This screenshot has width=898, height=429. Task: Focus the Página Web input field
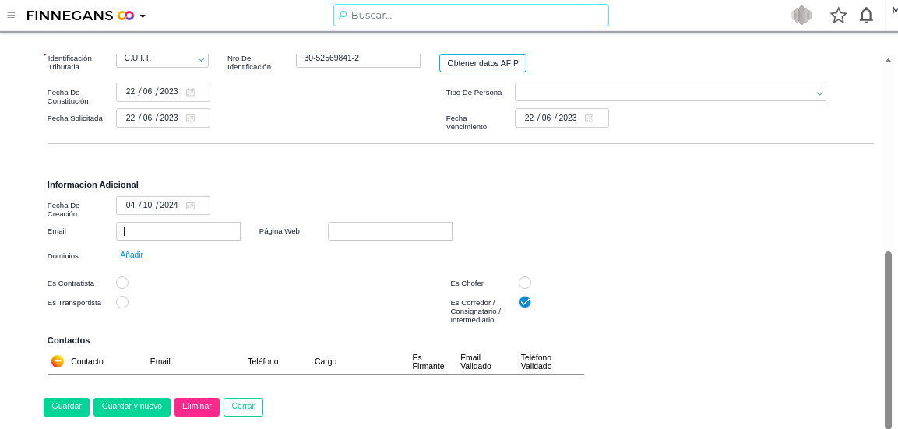coord(390,231)
